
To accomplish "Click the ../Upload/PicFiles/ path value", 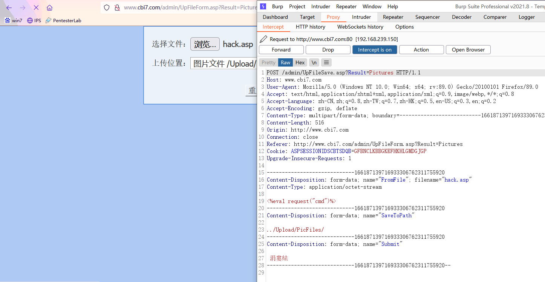I will (295, 230).
